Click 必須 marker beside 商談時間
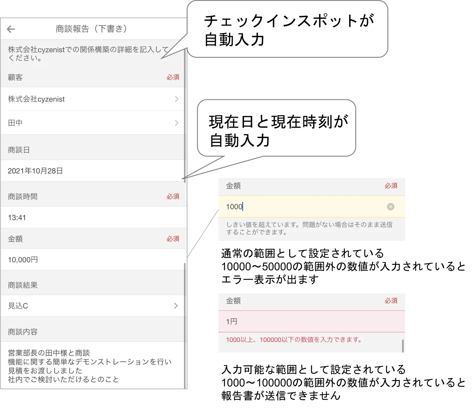The width and height of the screenshot is (475, 408). click(x=173, y=196)
